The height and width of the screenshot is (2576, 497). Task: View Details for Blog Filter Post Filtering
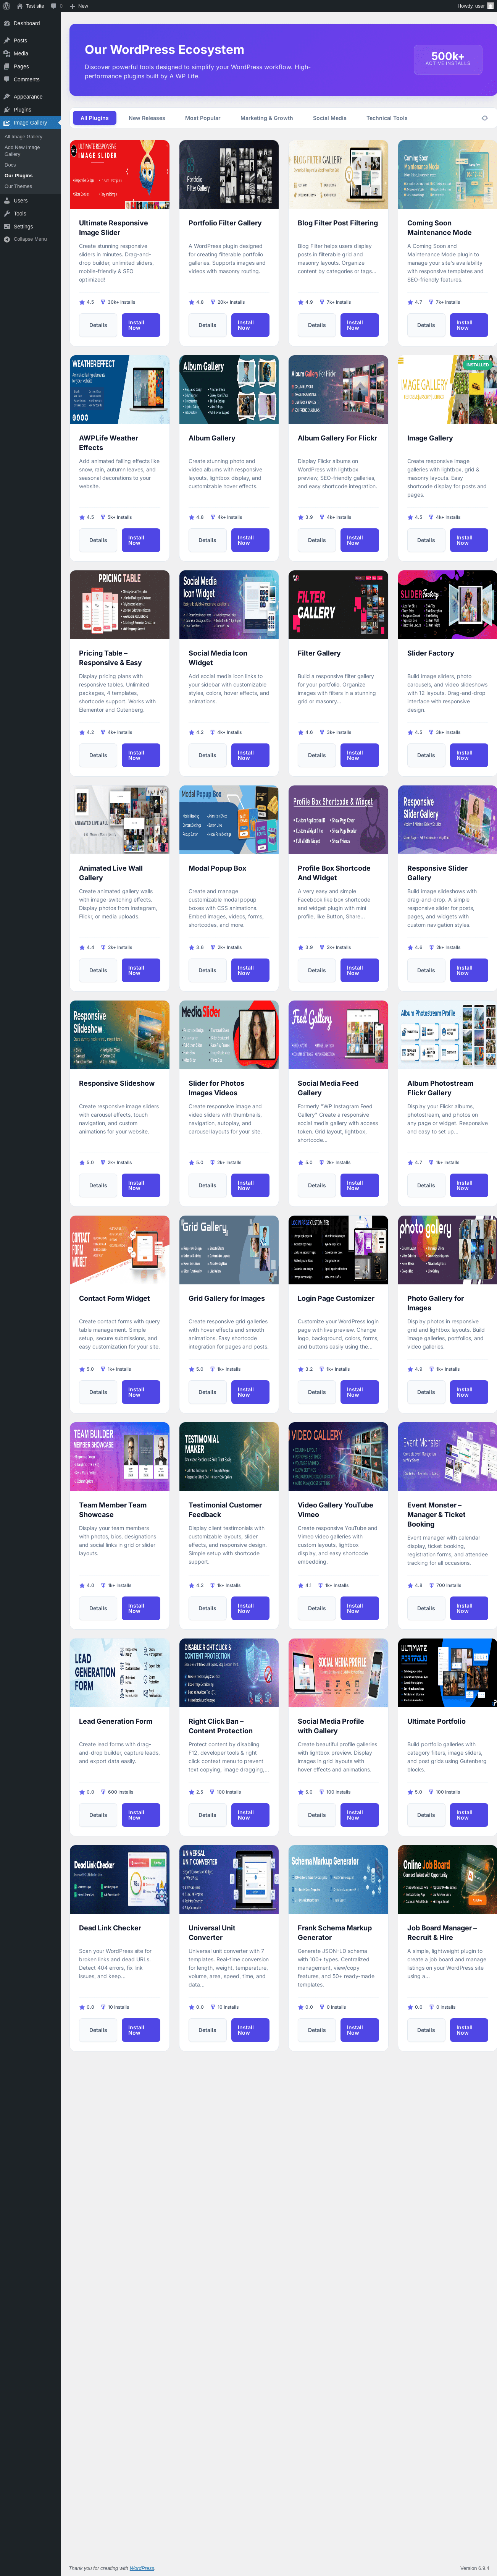(x=317, y=325)
